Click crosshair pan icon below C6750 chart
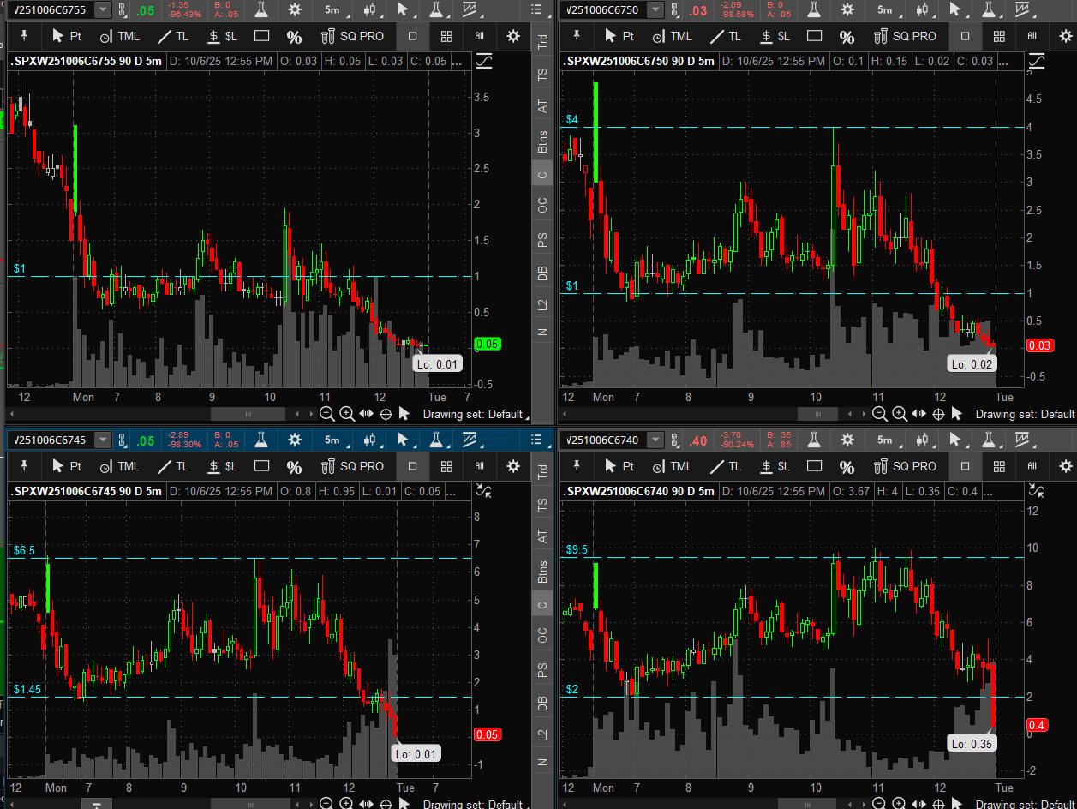1077x809 pixels. coord(938,414)
